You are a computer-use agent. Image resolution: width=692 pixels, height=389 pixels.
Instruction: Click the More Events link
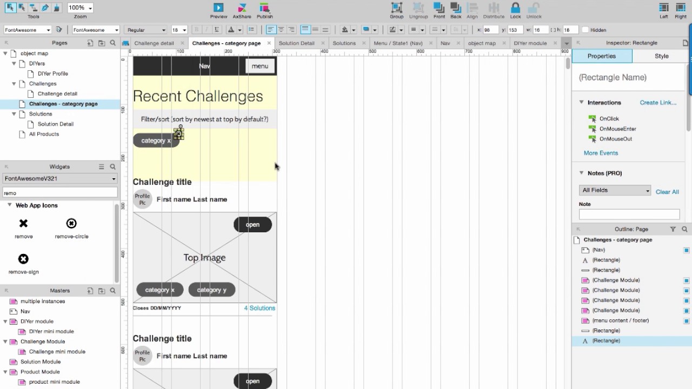pos(601,153)
